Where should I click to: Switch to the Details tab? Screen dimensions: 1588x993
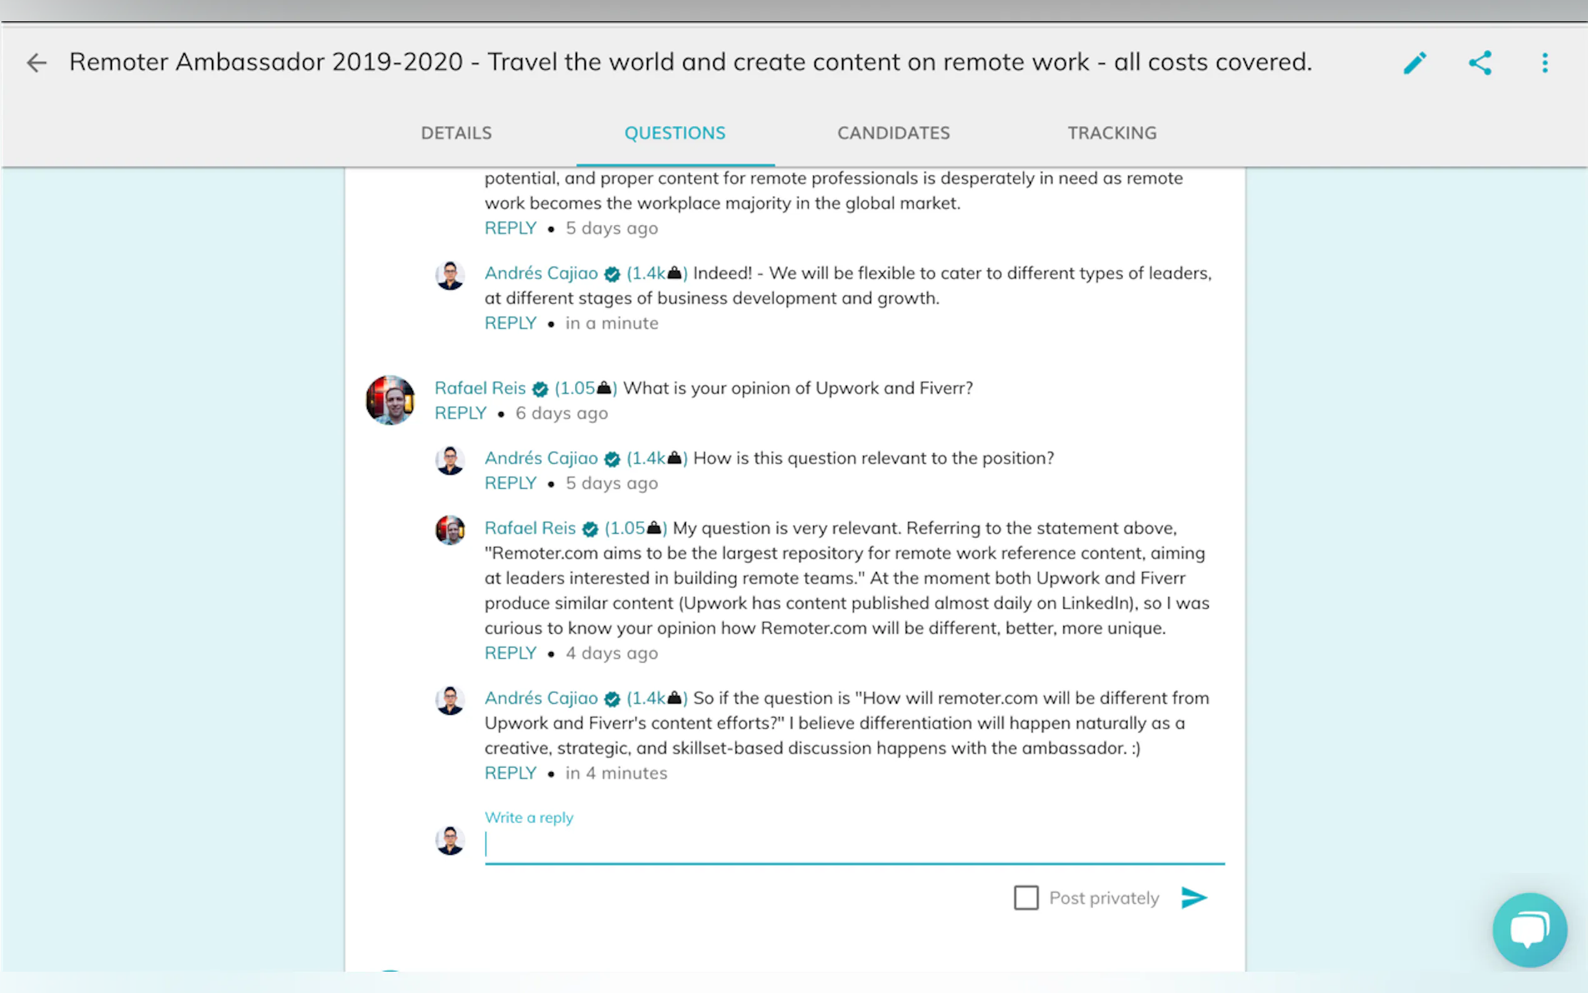pyautogui.click(x=456, y=133)
